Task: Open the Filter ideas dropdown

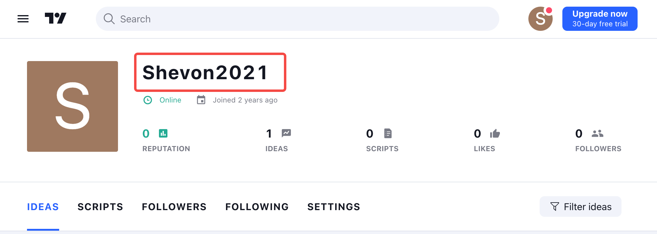Action: pos(580,207)
